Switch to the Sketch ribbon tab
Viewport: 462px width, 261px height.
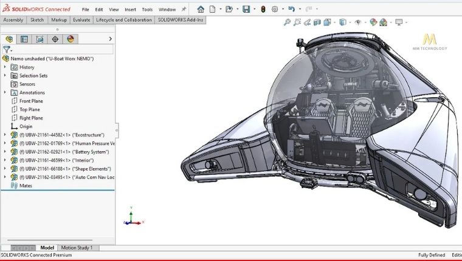pos(37,20)
